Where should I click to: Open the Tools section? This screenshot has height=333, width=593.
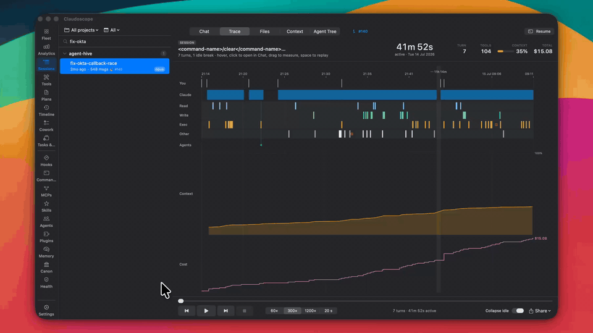click(x=46, y=80)
